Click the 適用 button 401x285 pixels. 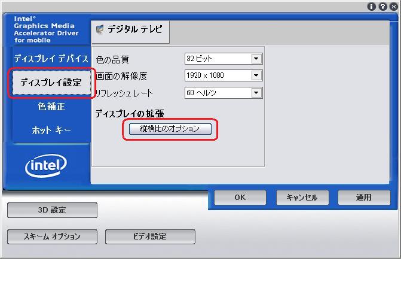pos(364,198)
